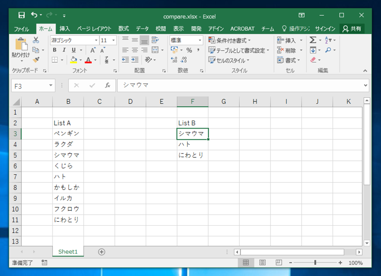Wrap text in the cell
This screenshot has height=276, width=381.
point(155,40)
